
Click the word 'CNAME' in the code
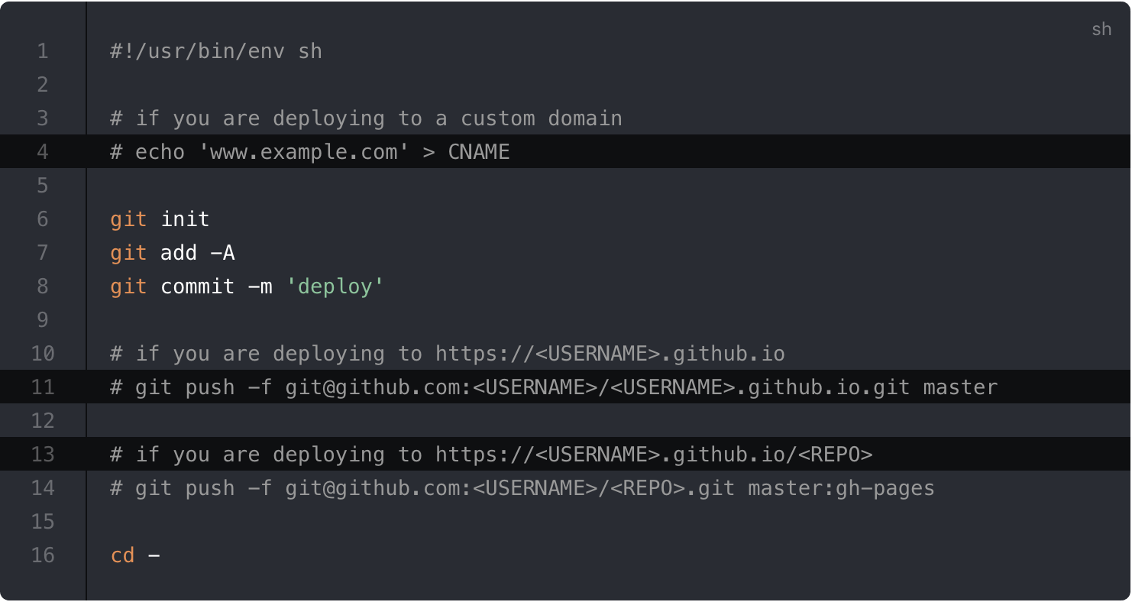[x=478, y=152]
